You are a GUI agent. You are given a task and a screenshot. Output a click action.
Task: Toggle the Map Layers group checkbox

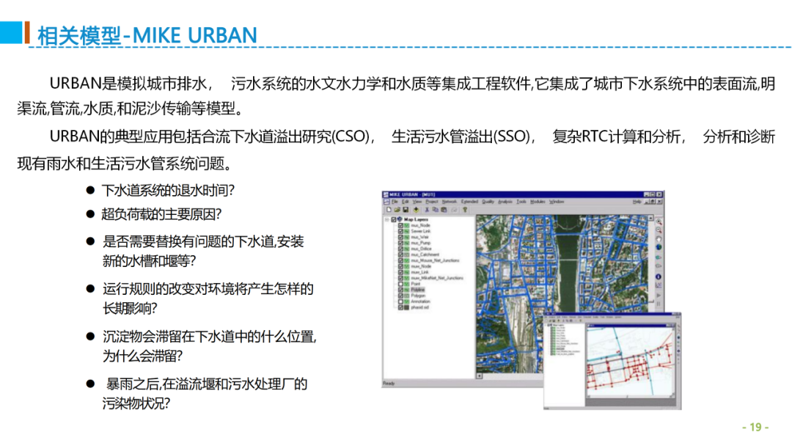tap(394, 220)
